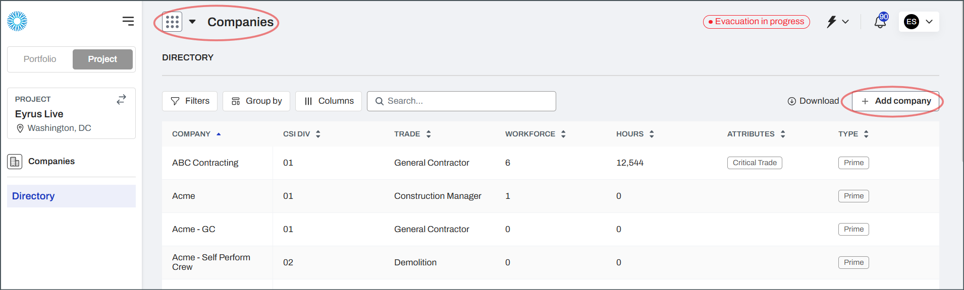Open the Group by dropdown
This screenshot has width=964, height=290.
point(256,101)
